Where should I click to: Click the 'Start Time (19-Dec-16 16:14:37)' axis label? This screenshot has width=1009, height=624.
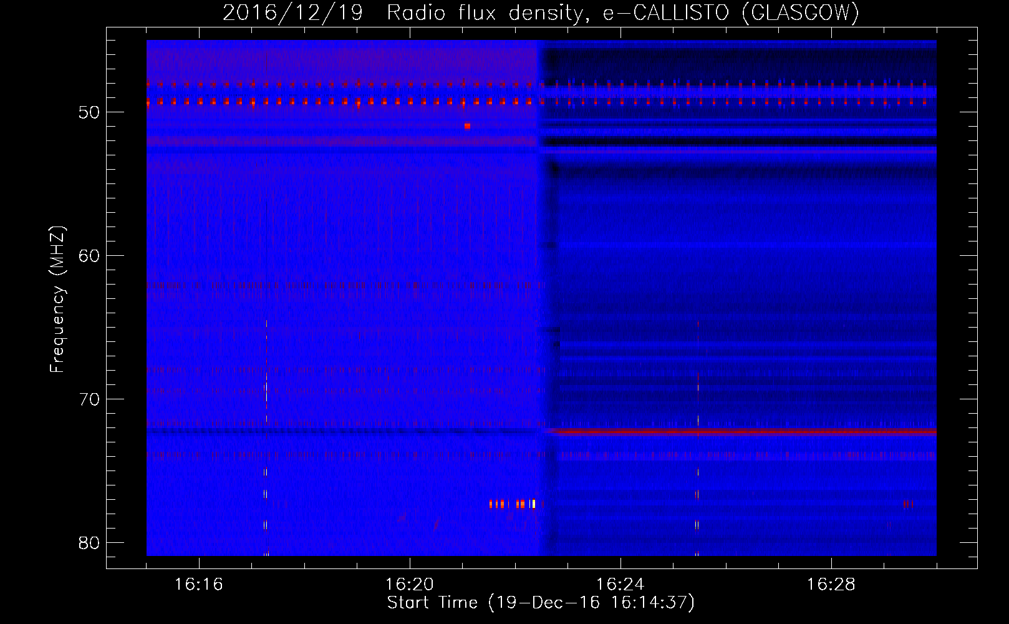pos(541,603)
